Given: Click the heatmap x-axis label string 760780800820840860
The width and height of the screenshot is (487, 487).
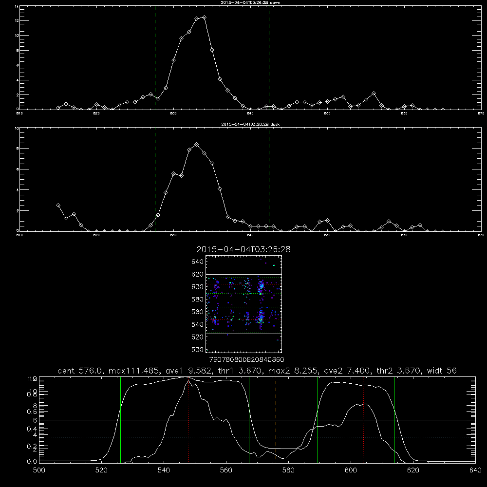Looking at the screenshot, I should coord(247,360).
